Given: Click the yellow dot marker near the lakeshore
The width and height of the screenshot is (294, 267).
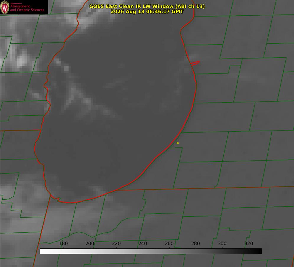Looking at the screenshot, I should click(x=178, y=143).
